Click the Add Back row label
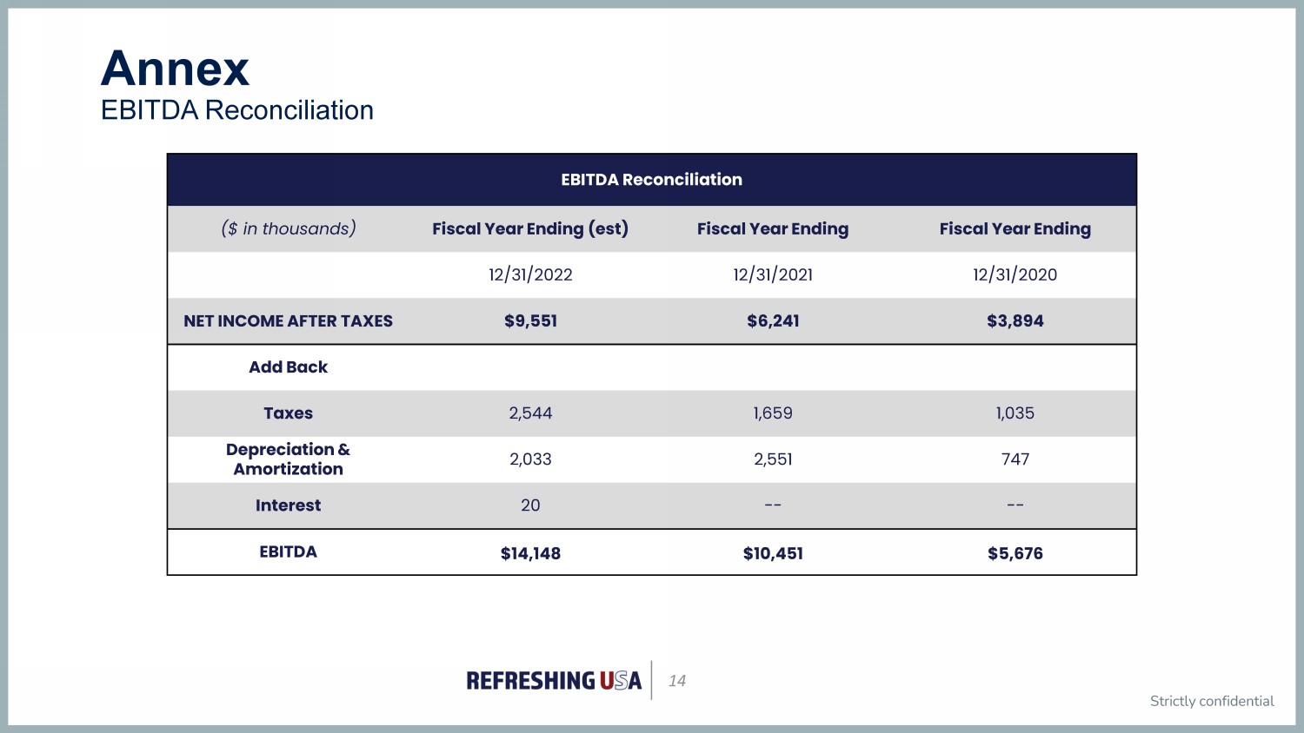The image size is (1304, 733). click(288, 366)
